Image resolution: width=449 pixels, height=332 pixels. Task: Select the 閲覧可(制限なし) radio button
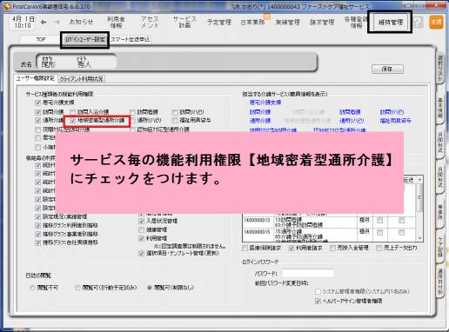coord(150,288)
